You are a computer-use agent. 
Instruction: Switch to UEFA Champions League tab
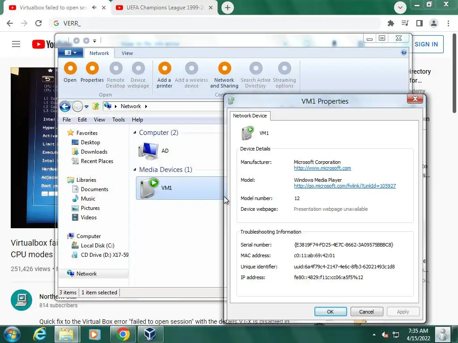click(x=165, y=8)
